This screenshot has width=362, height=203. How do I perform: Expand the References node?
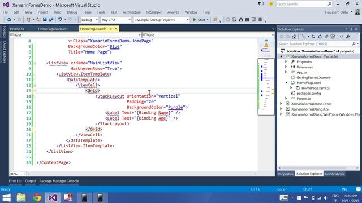coord(286,67)
